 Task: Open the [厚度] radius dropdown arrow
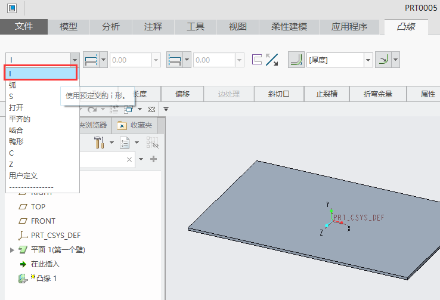coord(368,60)
